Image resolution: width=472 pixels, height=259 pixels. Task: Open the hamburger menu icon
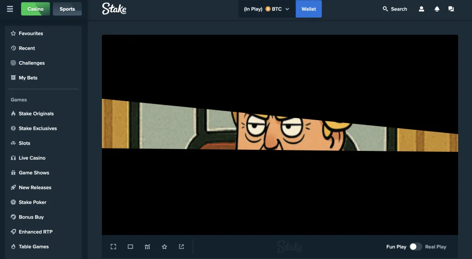coord(10,9)
